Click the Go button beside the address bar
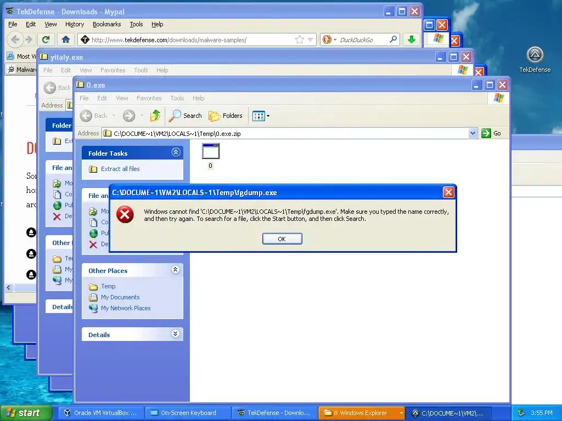The width and height of the screenshot is (562, 421). pyautogui.click(x=491, y=133)
